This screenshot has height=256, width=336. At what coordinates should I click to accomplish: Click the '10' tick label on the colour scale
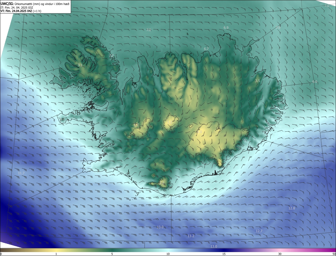168,254
